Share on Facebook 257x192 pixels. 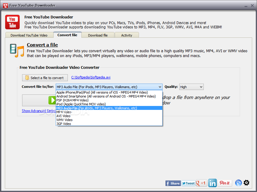click(x=173, y=183)
